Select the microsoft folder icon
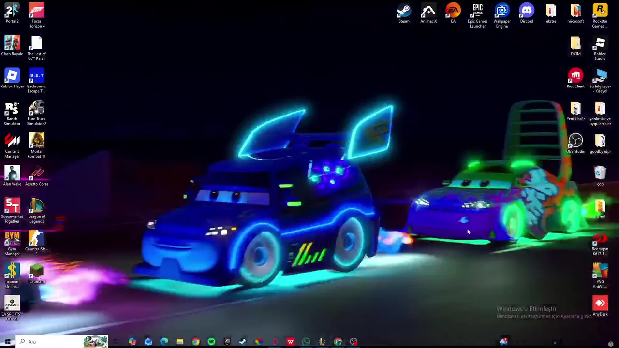The height and width of the screenshot is (348, 619). (x=575, y=13)
